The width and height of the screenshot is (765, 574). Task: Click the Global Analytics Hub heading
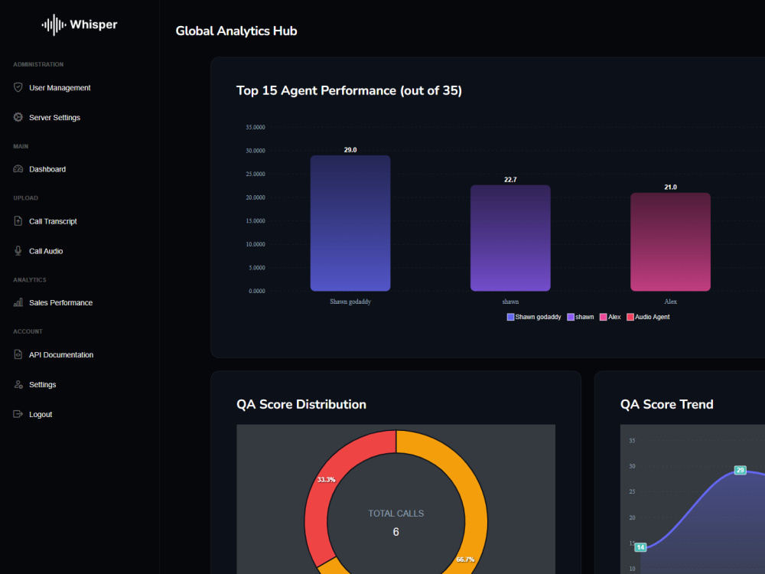236,31
